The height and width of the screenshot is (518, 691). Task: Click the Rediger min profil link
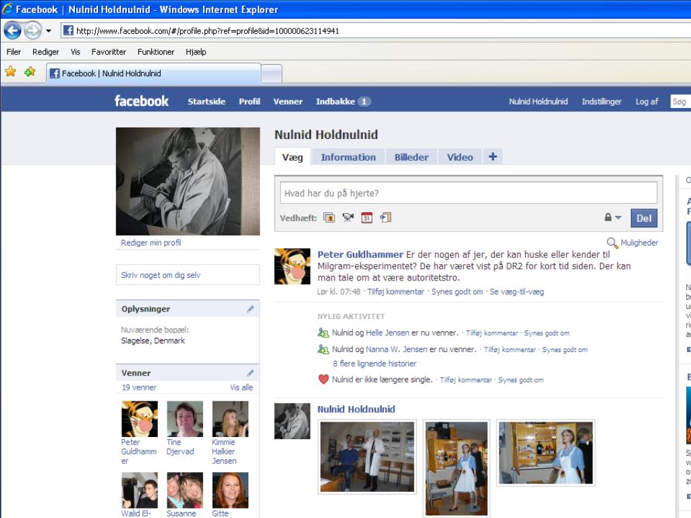tap(150, 243)
